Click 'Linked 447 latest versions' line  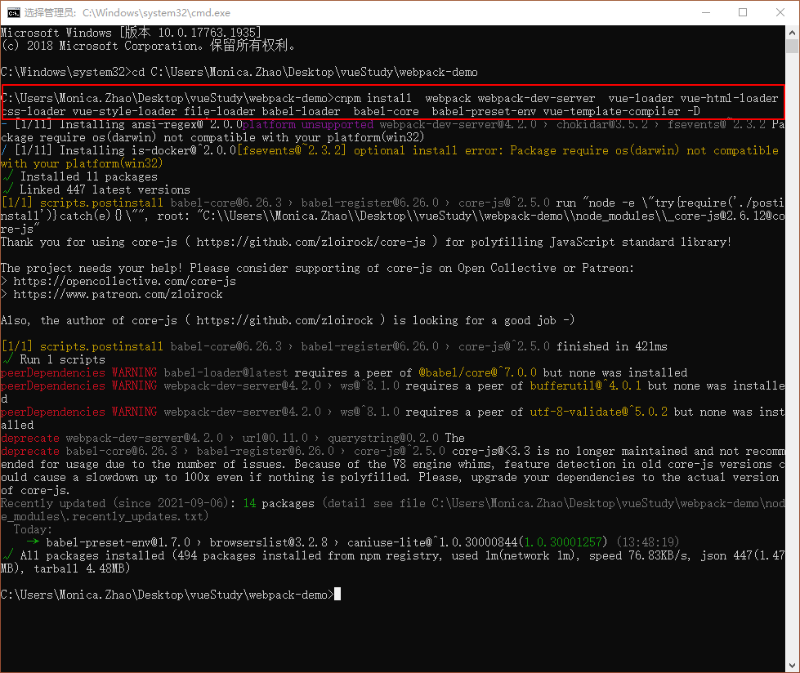pyautogui.click(x=96, y=189)
